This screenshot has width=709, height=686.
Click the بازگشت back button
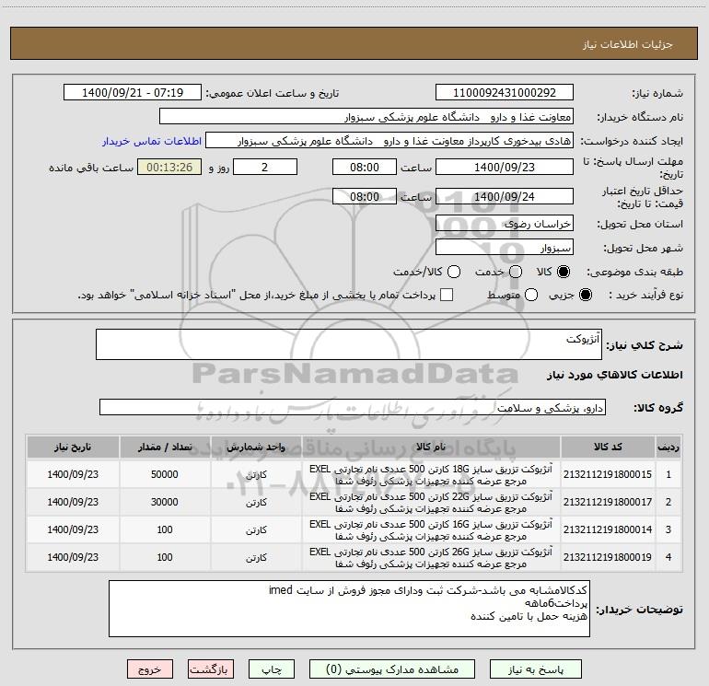(211, 669)
